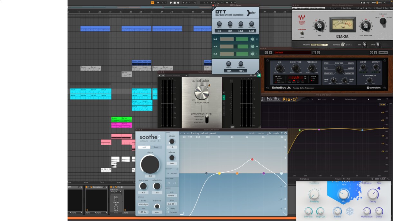
Task: Click redo in the soothe2 header
Action: pyautogui.click(x=261, y=133)
